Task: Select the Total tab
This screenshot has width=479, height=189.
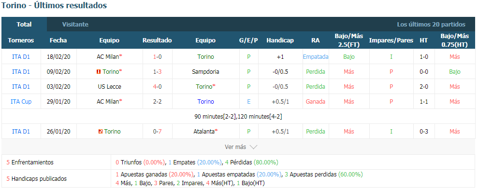Action: tap(24, 25)
